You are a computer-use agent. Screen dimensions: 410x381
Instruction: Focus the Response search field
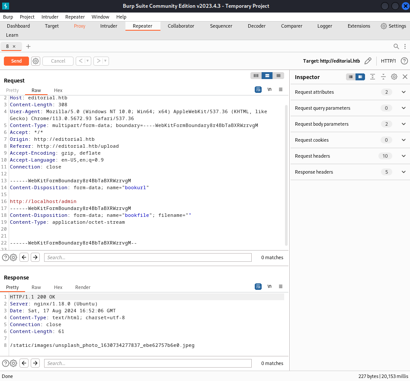(148, 363)
